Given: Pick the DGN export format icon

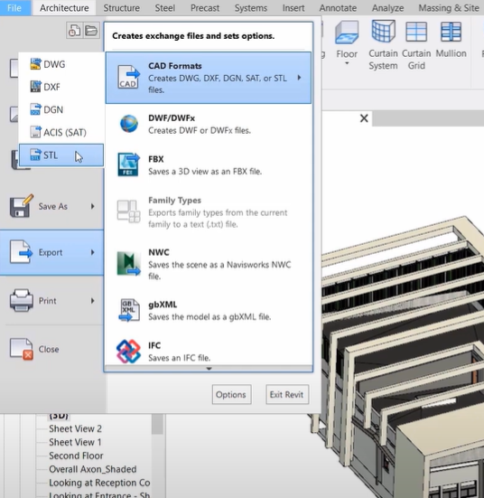Looking at the screenshot, I should tap(35, 109).
